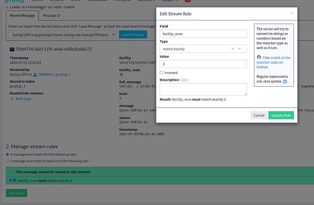This screenshot has height=205, width=314.
Task: Click the Description text area
Action: (203, 89)
